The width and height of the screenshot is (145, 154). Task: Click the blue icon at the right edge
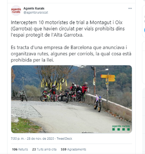click(x=145, y=30)
